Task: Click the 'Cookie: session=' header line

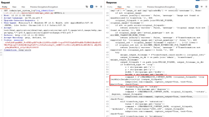Action: (14, 40)
